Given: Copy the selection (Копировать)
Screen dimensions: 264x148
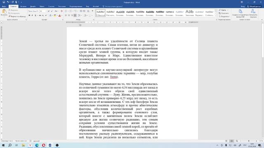Looking at the screenshot, I should (x=14, y=13).
